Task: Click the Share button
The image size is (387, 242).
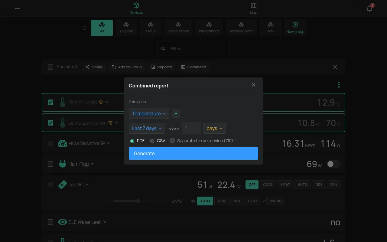Action: click(x=94, y=67)
